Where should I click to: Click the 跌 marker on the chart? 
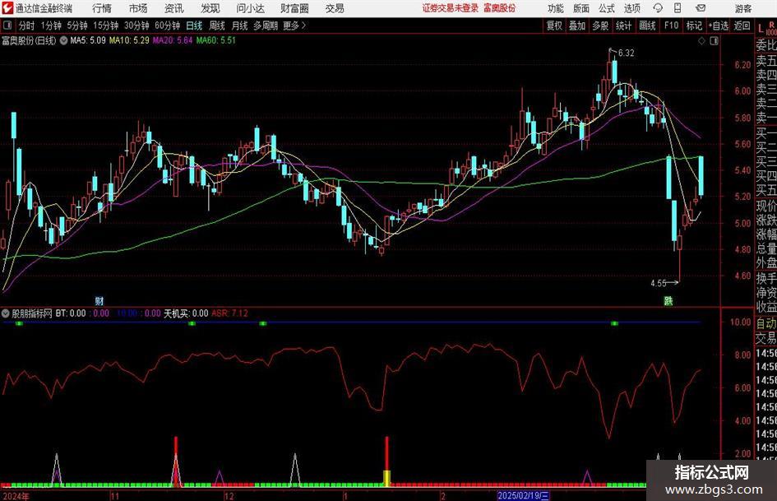(x=668, y=300)
